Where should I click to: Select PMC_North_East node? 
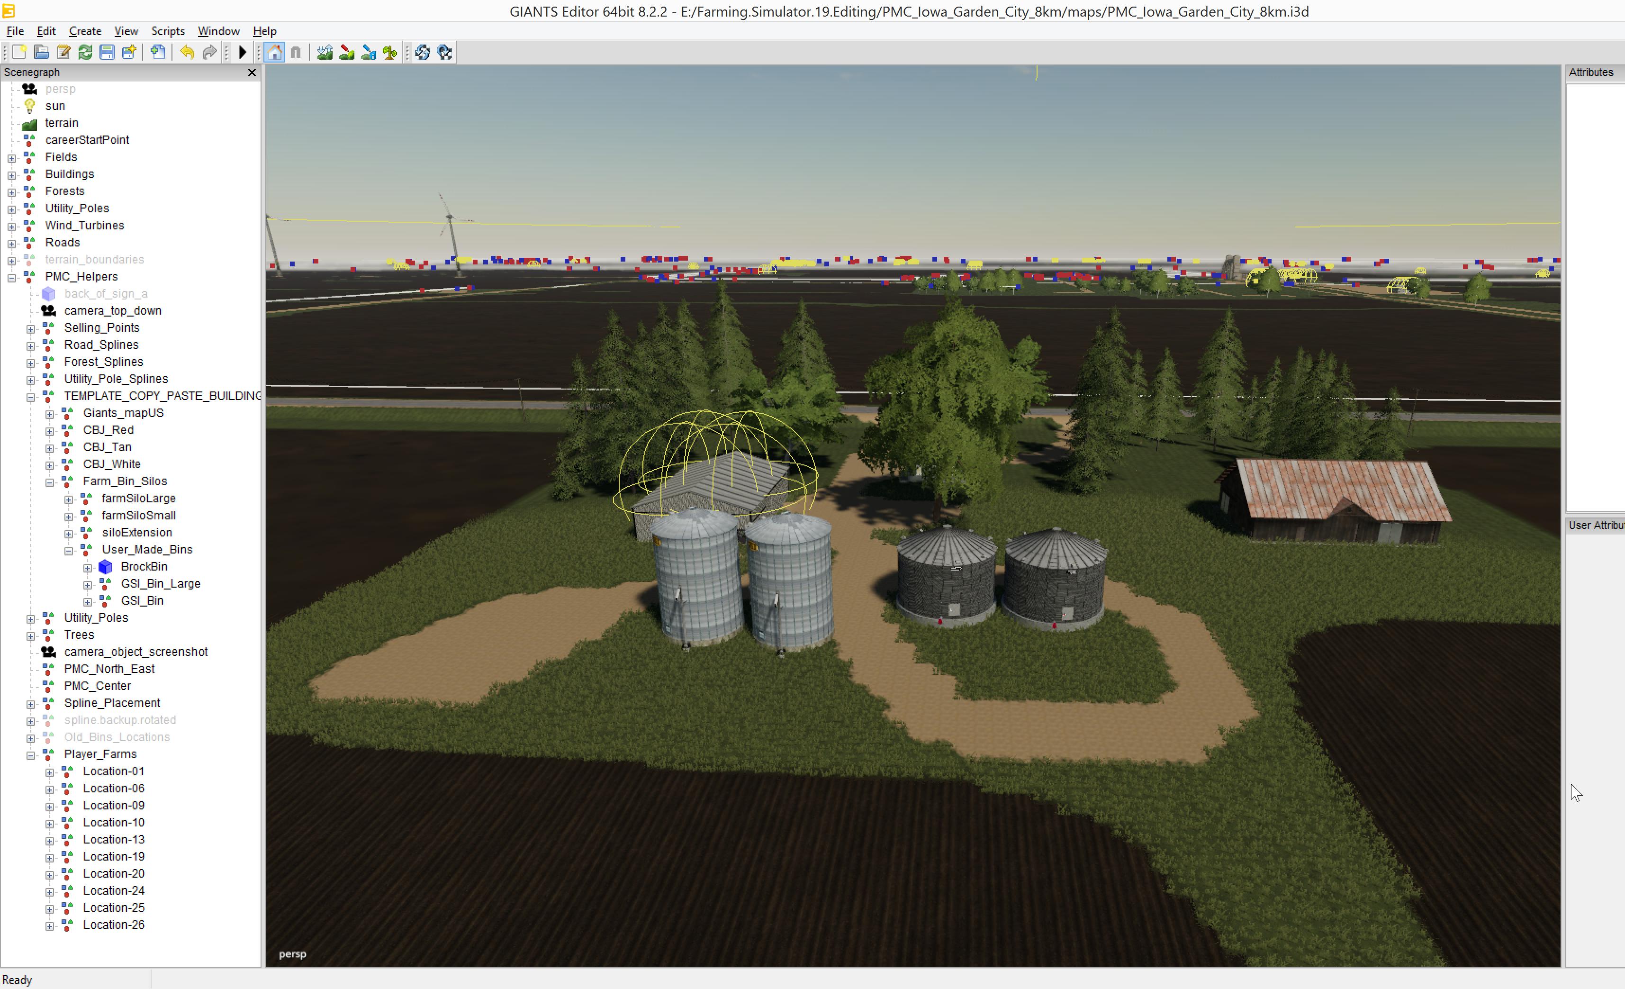[x=109, y=668]
